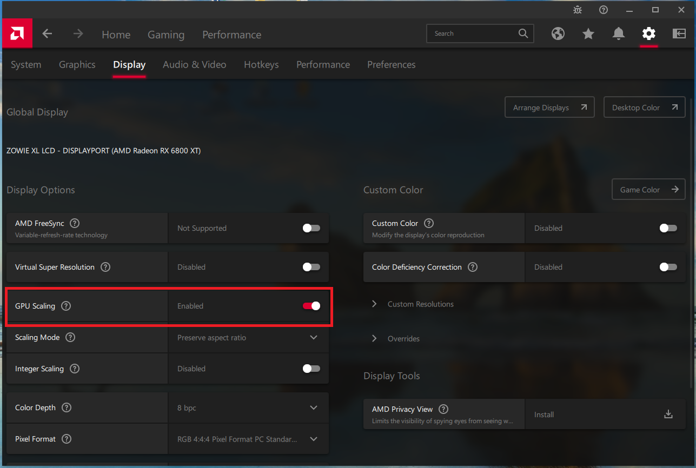Disable the GPU Scaling toggle

(x=311, y=306)
